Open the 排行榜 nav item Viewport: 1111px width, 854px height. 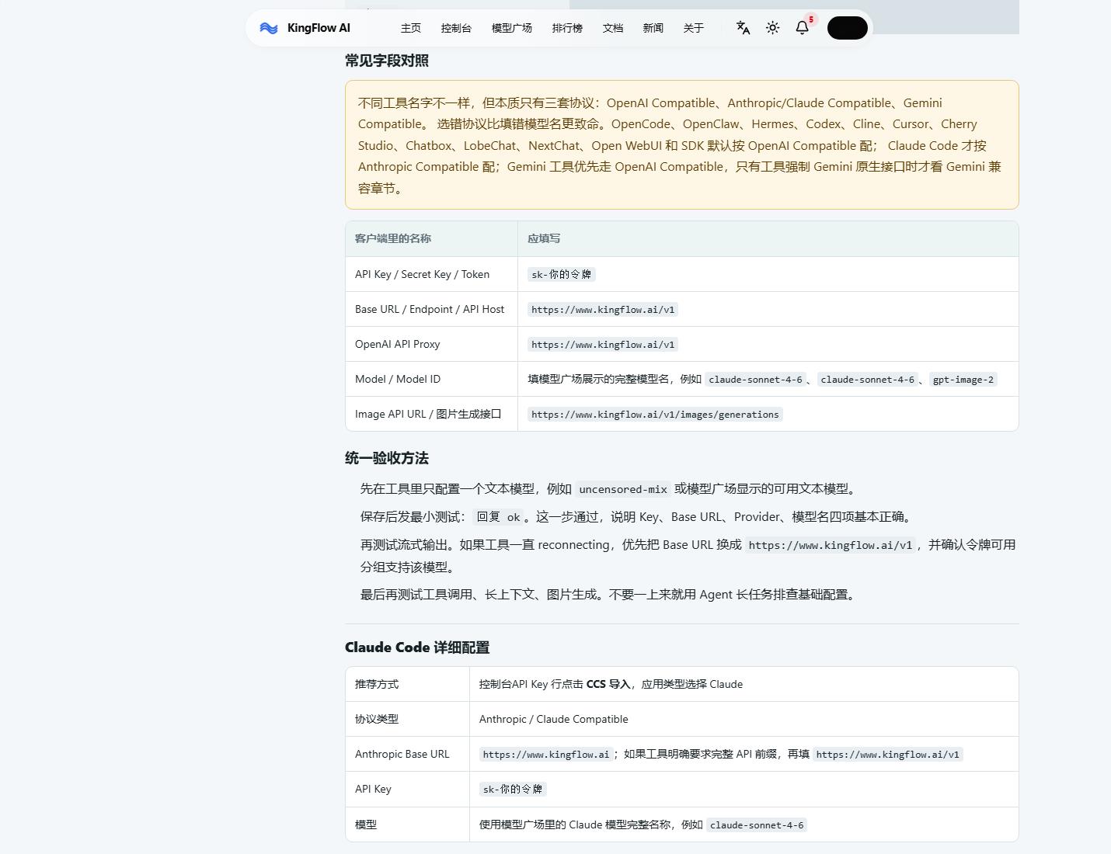pyautogui.click(x=567, y=28)
